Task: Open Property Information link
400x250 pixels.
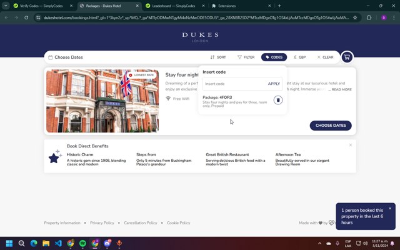Action: point(62,223)
